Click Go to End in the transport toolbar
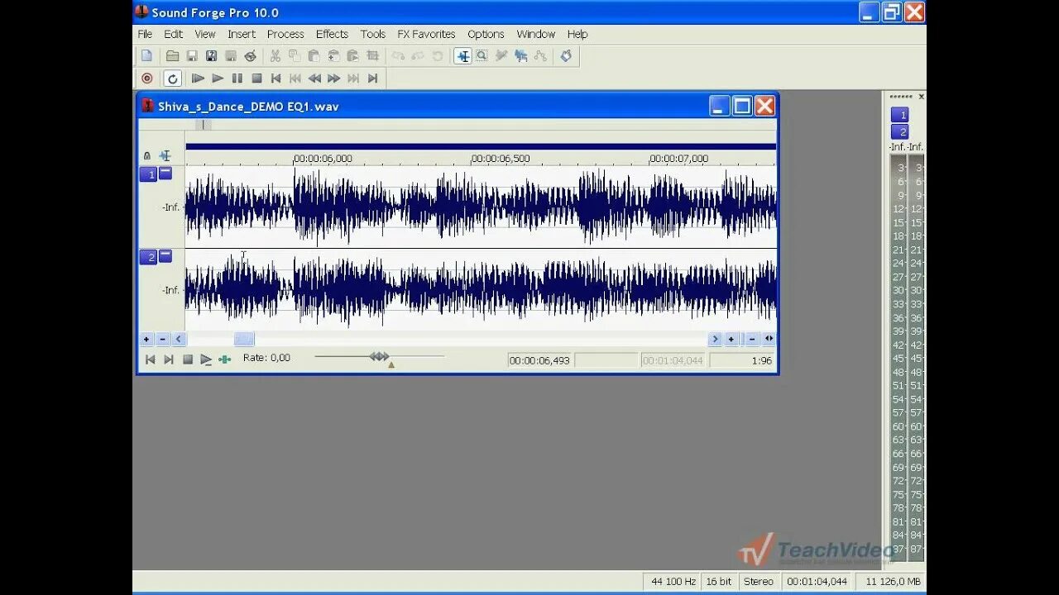 (x=372, y=79)
